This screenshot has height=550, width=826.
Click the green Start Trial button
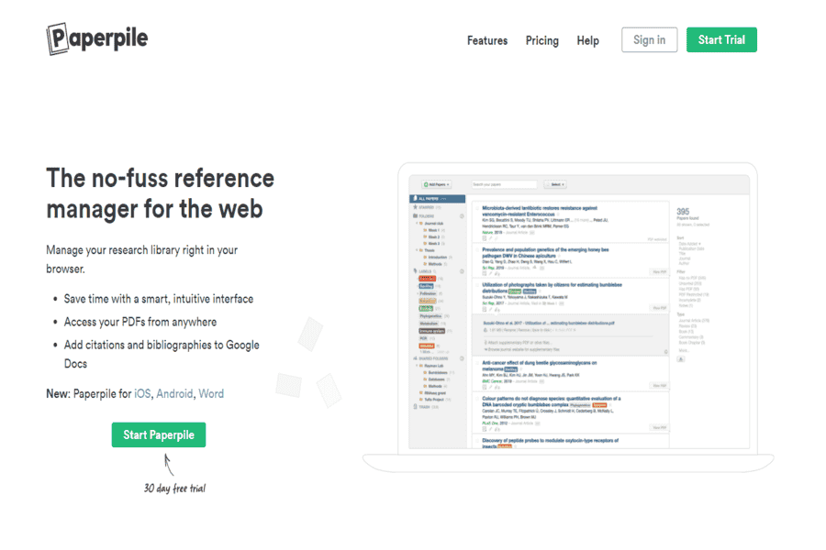point(721,40)
